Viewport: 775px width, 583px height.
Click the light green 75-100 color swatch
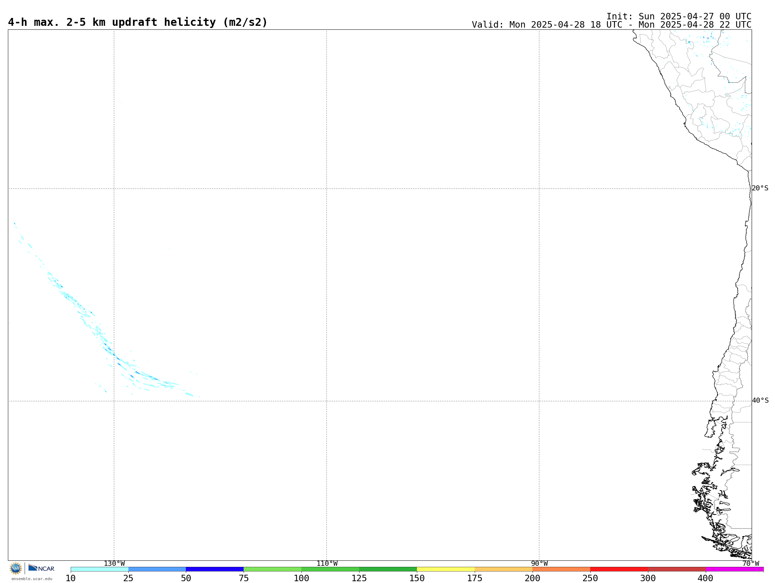(272, 569)
